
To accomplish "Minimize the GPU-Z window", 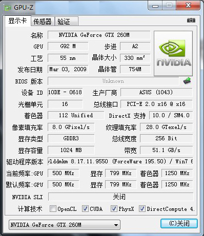I will (155, 6).
